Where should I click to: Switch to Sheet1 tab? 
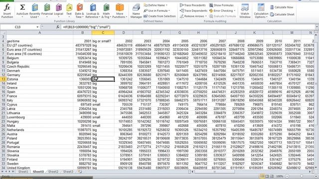23,172
